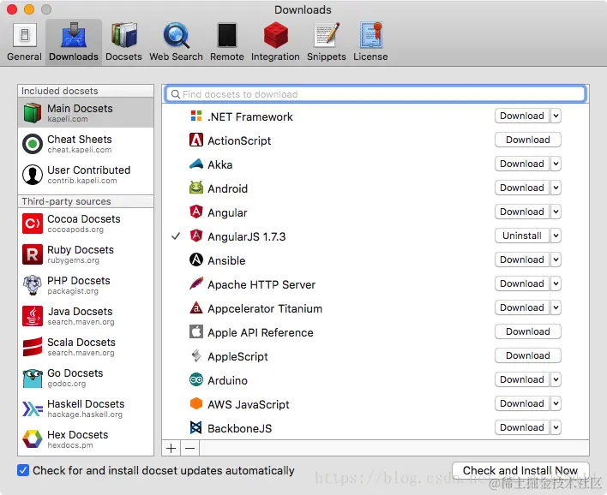The height and width of the screenshot is (495, 607).
Task: Expand version dropdown for Angular
Action: [556, 212]
